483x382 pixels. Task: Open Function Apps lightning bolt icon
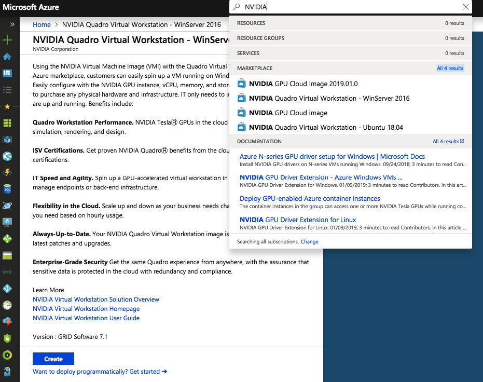7,172
